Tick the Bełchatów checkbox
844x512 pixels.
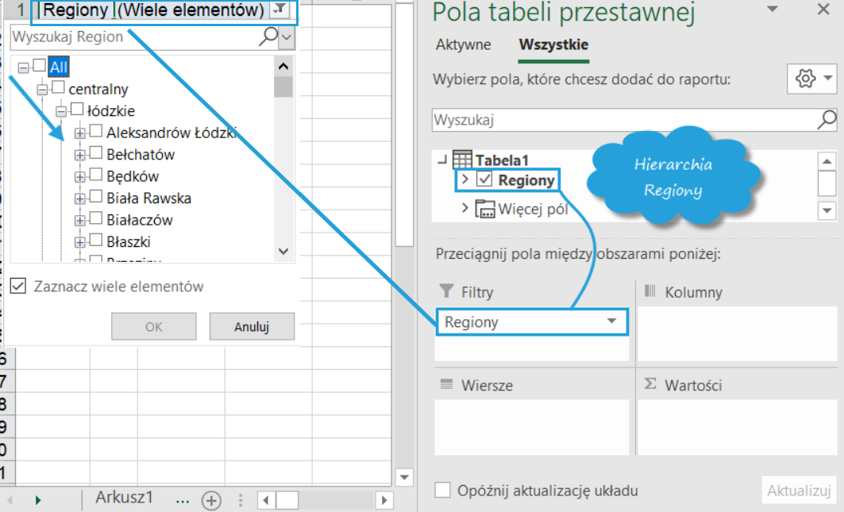pyautogui.click(x=95, y=153)
